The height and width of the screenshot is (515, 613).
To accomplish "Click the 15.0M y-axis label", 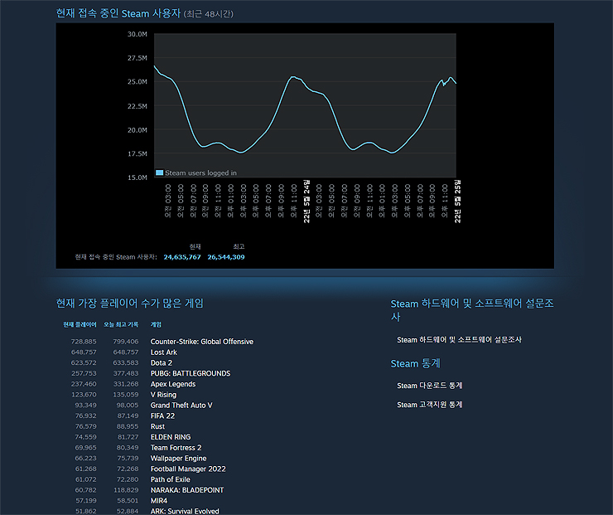I will (138, 177).
